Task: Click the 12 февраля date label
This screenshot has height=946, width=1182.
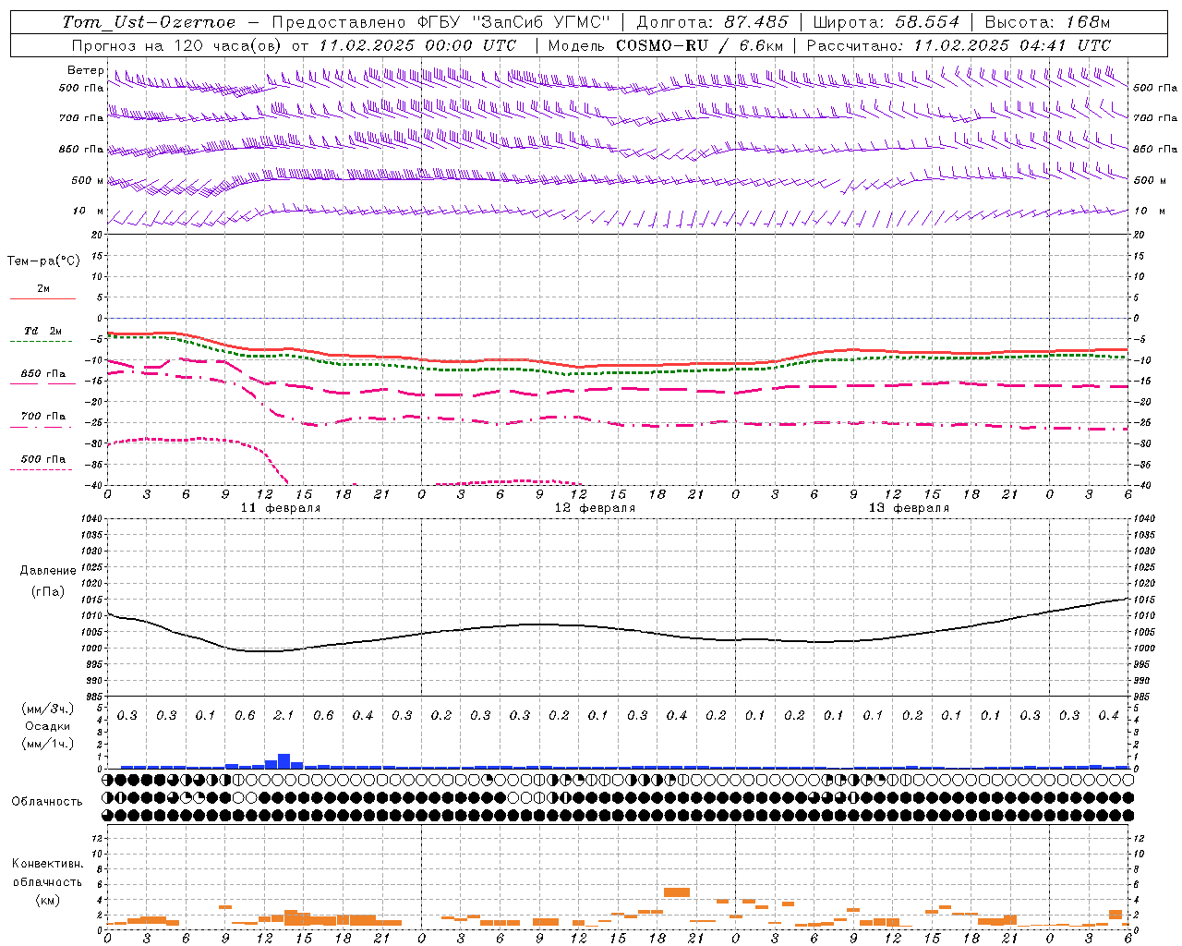Action: point(595,508)
